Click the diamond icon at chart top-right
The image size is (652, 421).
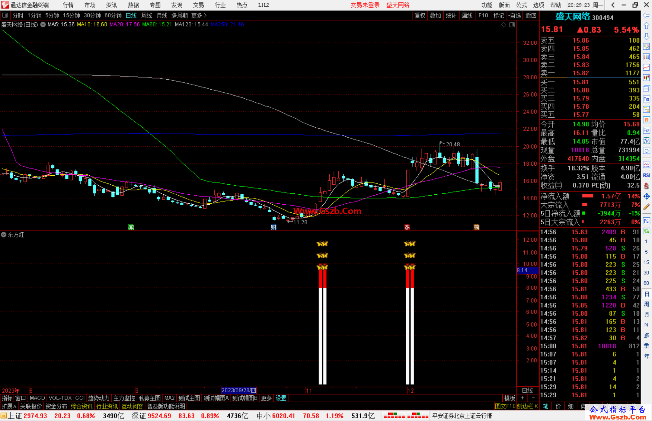click(x=503, y=25)
